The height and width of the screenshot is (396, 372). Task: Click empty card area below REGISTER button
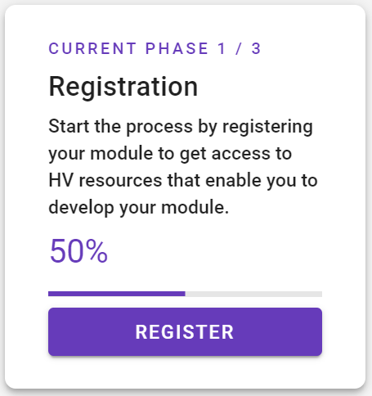click(x=185, y=372)
